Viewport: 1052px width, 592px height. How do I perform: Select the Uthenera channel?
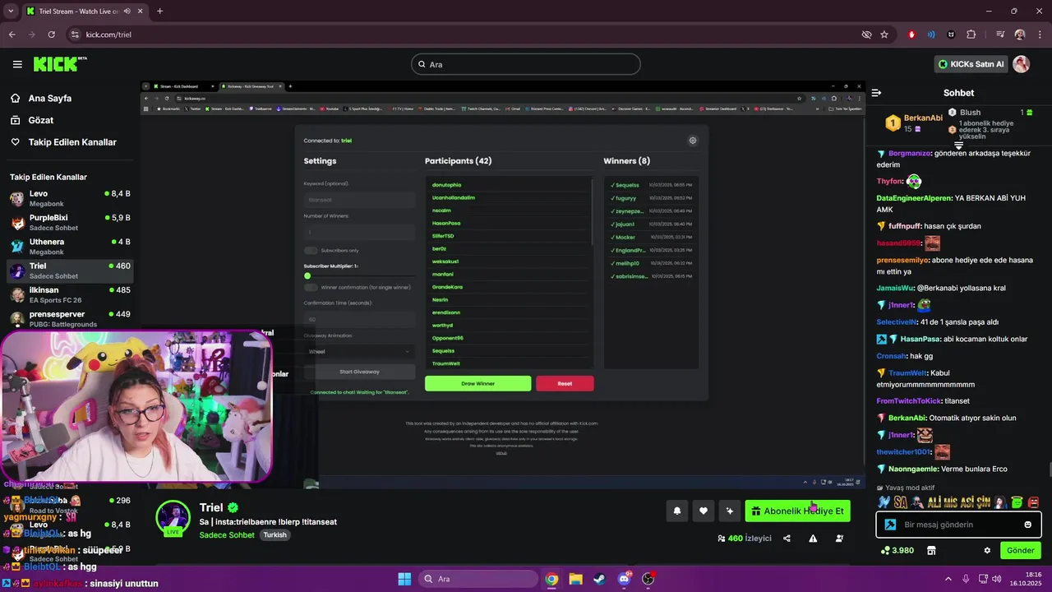(x=70, y=247)
